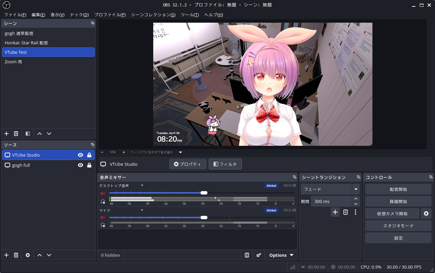Open scene filters icon in Scenes panel
The width and height of the screenshot is (435, 273).
pyautogui.click(x=28, y=134)
